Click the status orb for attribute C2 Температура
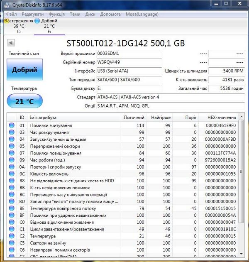This screenshot has width=249, height=262. pyautogui.click(x=12, y=236)
